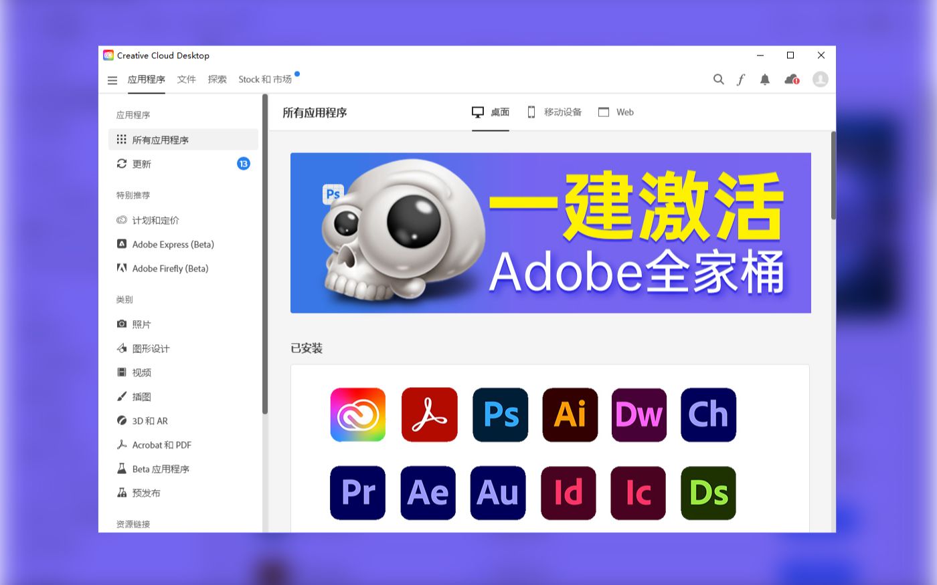
Task: Launch the InDesign (Id) icon
Action: point(568,493)
